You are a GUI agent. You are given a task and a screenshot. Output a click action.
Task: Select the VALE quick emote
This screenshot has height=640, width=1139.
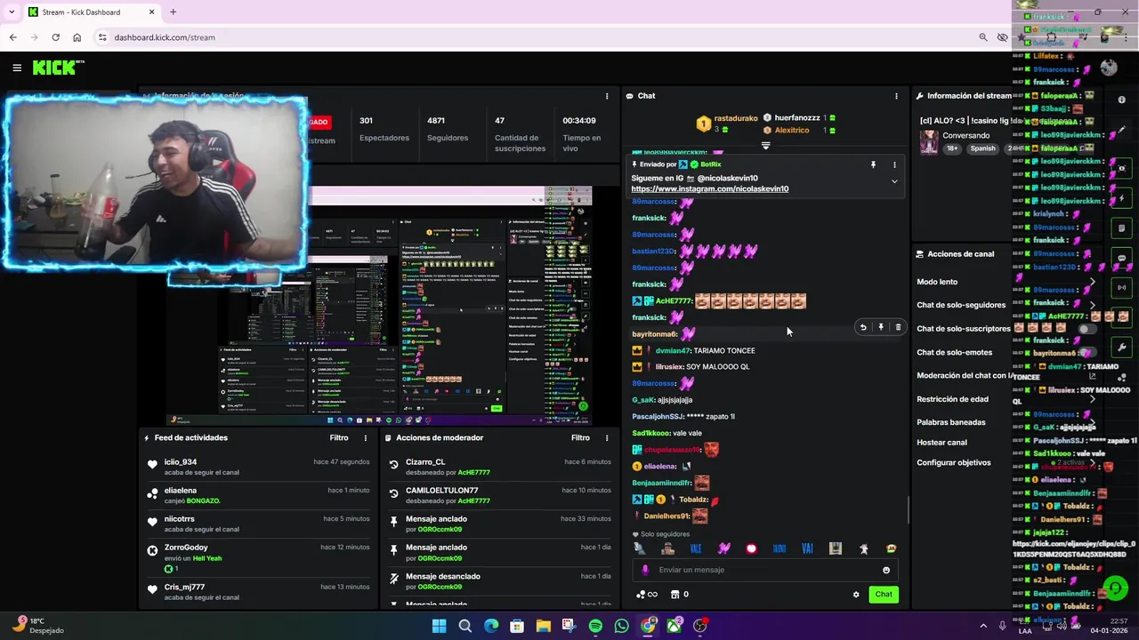pyautogui.click(x=696, y=548)
